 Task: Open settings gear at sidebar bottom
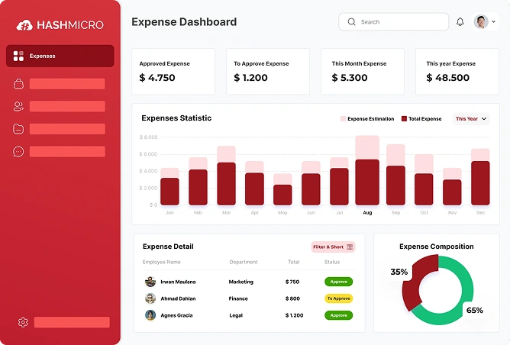pyautogui.click(x=23, y=322)
